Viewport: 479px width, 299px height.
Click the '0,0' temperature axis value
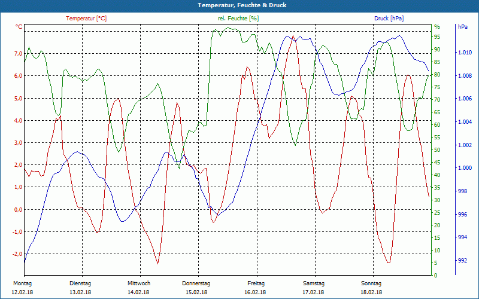[x=19, y=210]
